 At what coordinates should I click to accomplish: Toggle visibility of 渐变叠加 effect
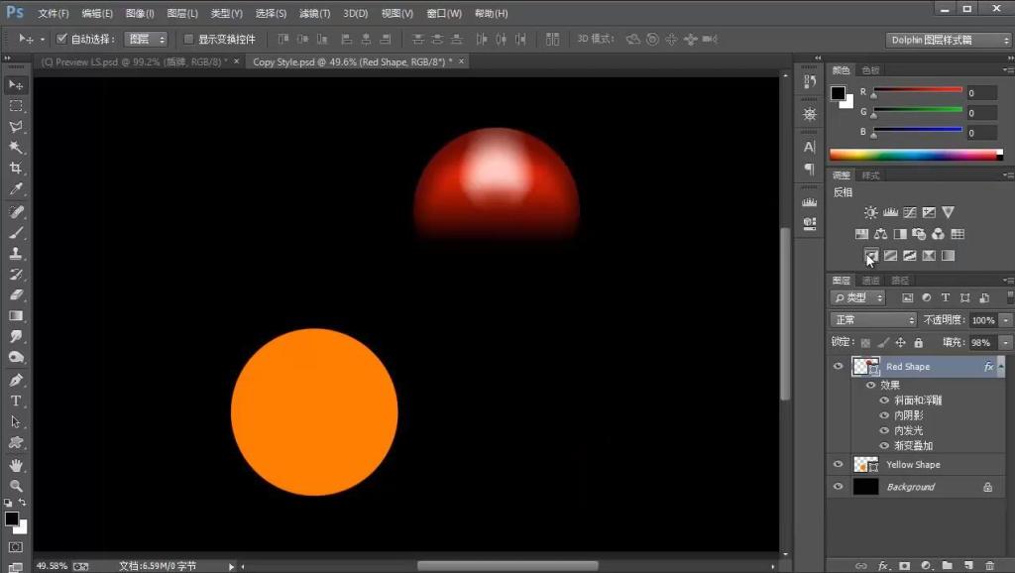click(884, 445)
